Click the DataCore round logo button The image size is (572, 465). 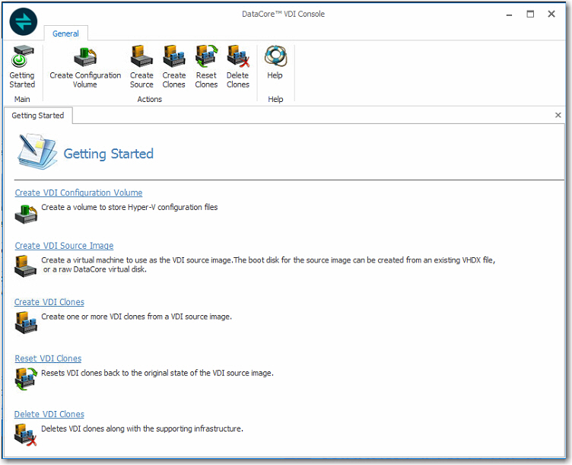coord(24,21)
